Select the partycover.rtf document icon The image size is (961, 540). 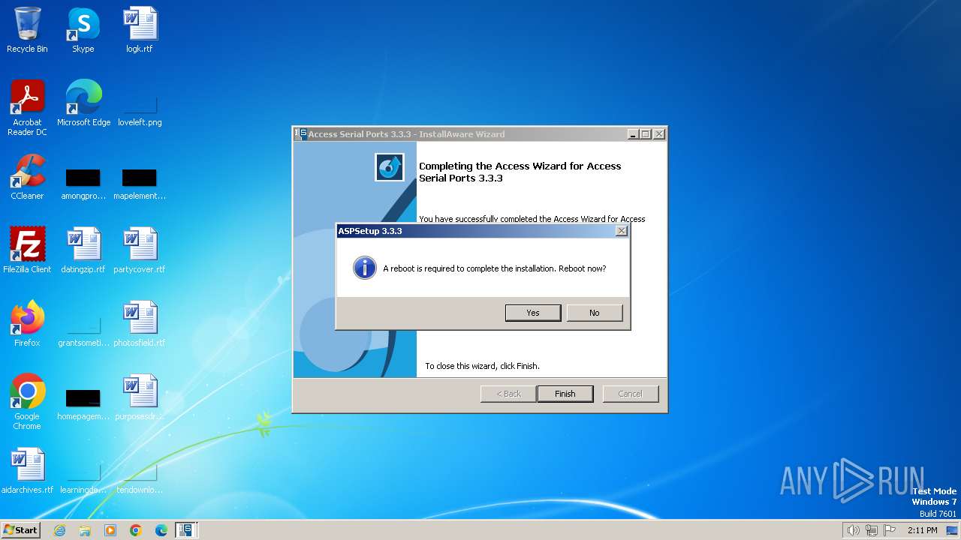[140, 250]
